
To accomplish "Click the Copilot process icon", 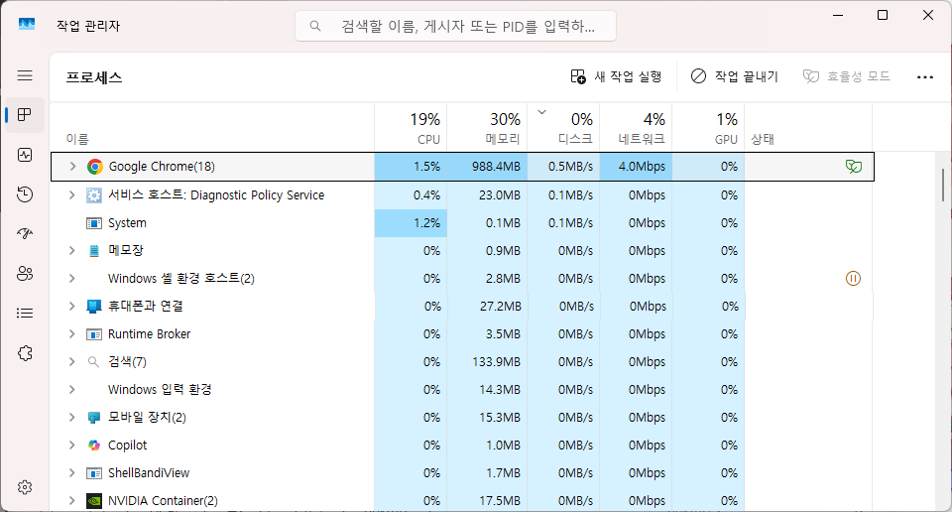I will coord(94,446).
